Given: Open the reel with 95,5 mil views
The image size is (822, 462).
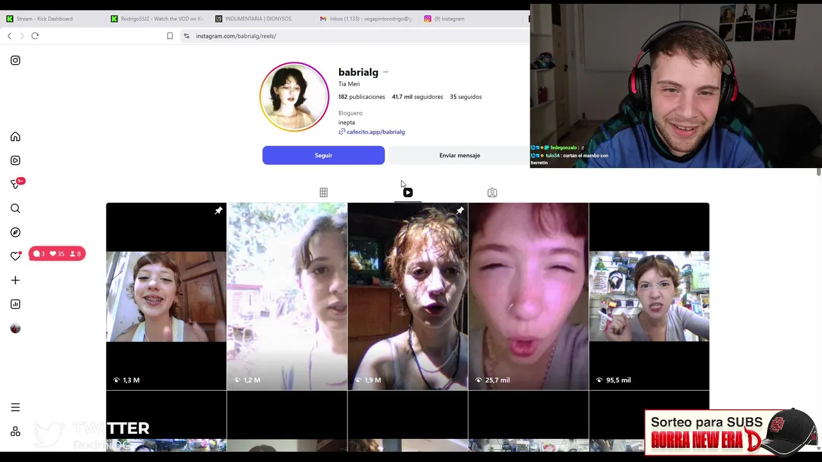Looking at the screenshot, I should tap(649, 296).
